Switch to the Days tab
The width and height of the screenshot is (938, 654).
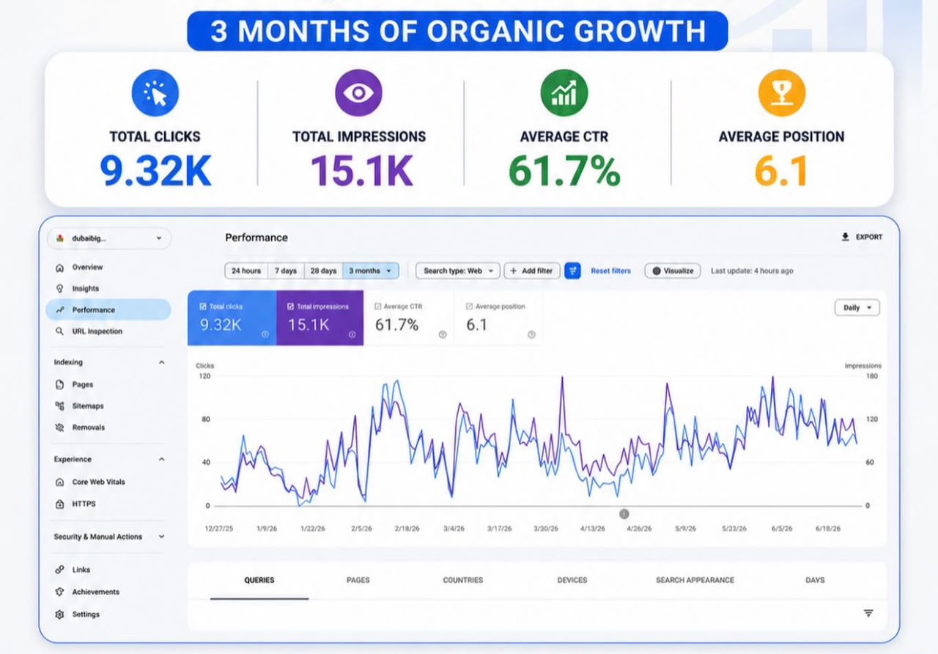pos(815,580)
